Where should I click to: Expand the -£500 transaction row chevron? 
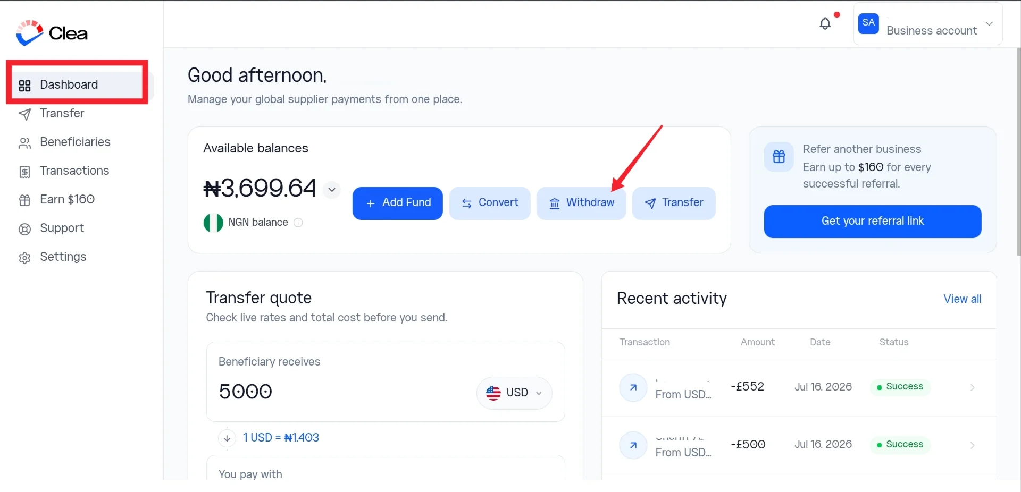(x=972, y=446)
